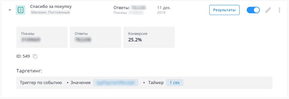Edit survey with pencil icon
The width and height of the screenshot is (289, 99).
pyautogui.click(x=268, y=10)
